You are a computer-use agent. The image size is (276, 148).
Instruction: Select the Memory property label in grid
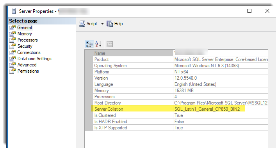point(101,91)
